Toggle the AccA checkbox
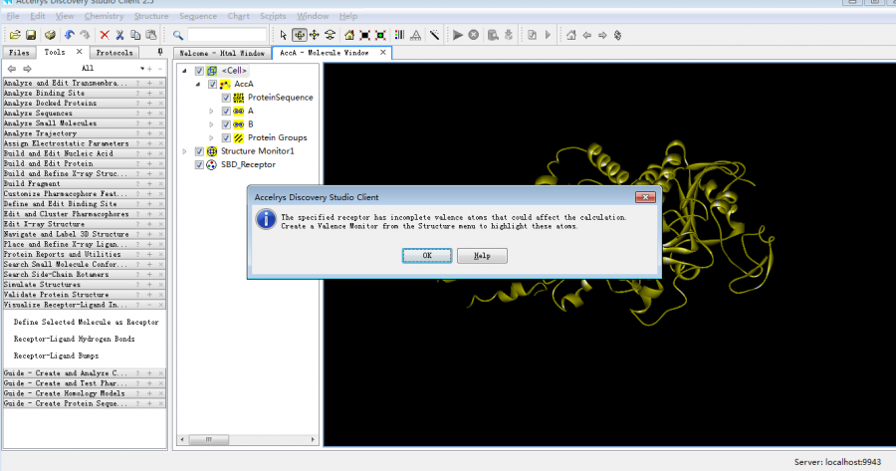 pyautogui.click(x=213, y=84)
